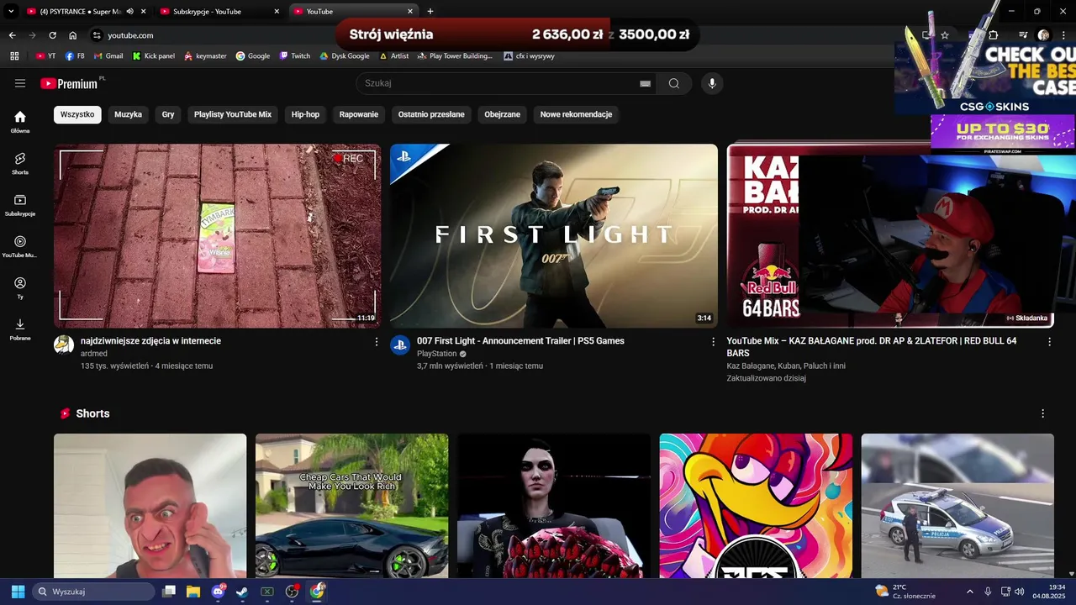Select the Obejrzane filter chip

pos(502,114)
